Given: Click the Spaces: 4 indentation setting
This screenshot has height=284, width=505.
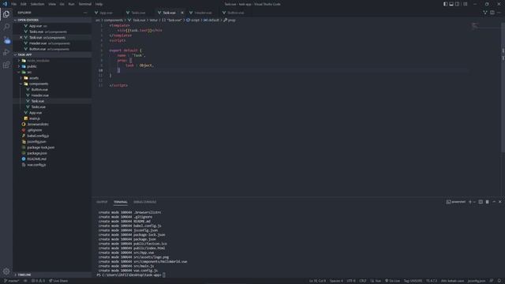Looking at the screenshot, I should click(x=336, y=281).
